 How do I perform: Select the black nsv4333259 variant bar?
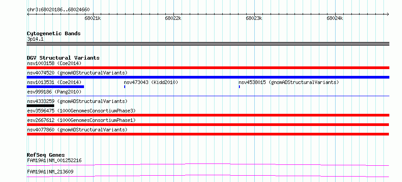pos(41,106)
